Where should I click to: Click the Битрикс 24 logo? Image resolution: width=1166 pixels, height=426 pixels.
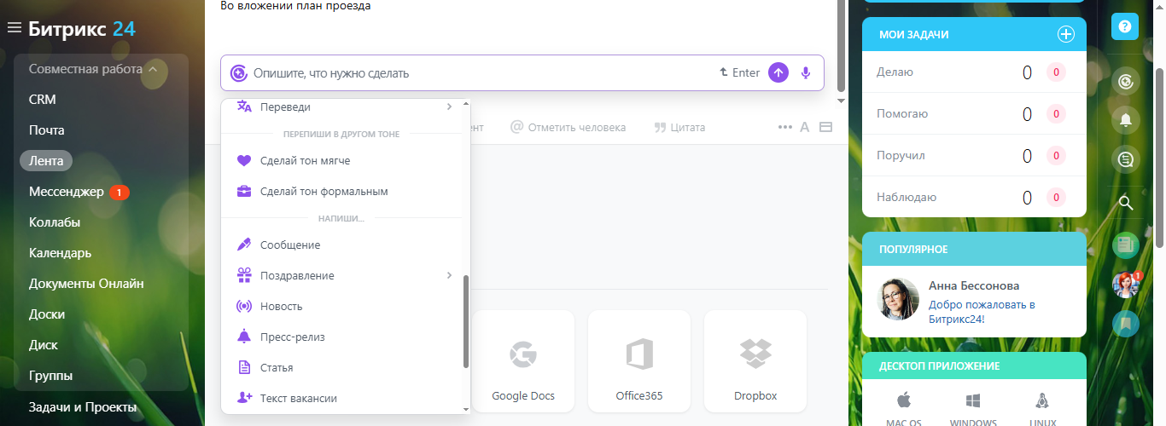[x=81, y=28]
